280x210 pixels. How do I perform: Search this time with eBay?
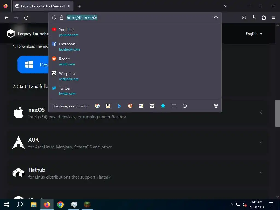click(141, 106)
